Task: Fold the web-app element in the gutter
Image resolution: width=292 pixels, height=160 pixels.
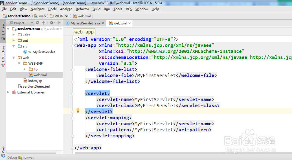Action: (x=73, y=45)
